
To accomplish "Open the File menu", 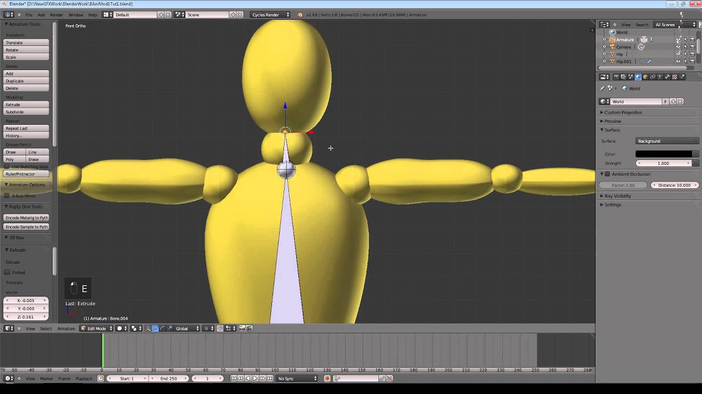I will point(29,15).
